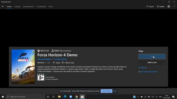Click the Cortana circle icon on taskbar
Image resolution: width=177 pixels, height=99 pixels.
click(x=48, y=97)
